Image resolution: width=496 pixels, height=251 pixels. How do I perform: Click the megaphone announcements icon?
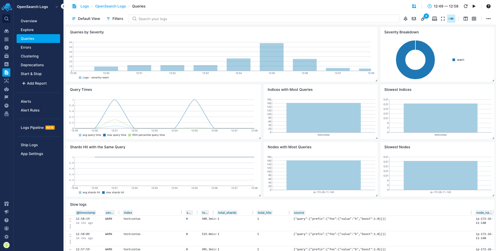6,212
